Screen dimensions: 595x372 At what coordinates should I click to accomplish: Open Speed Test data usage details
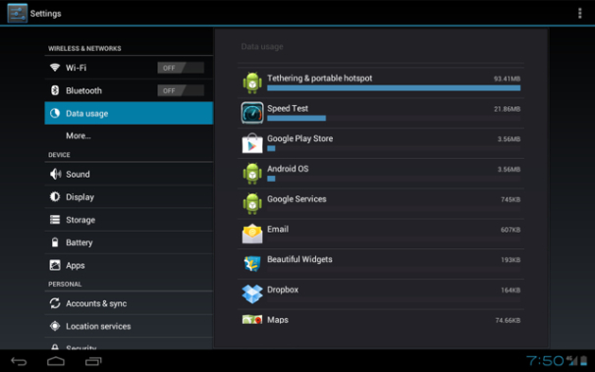click(381, 113)
